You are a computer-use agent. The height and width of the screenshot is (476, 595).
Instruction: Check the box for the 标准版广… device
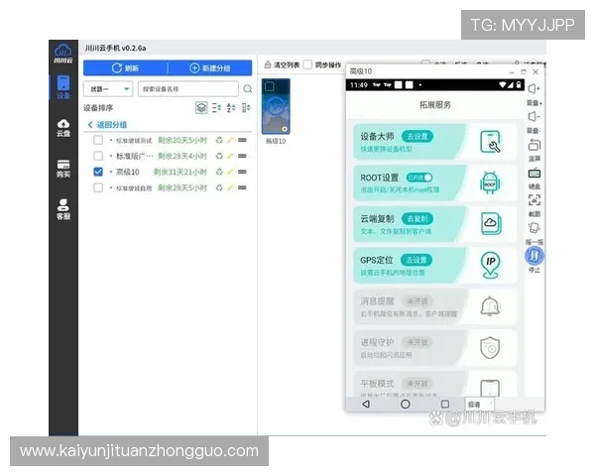(98, 156)
